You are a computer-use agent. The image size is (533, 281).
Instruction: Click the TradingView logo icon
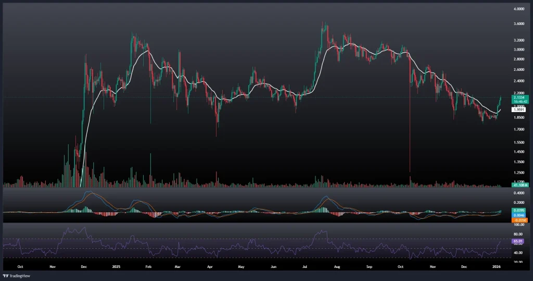[x=6, y=275]
